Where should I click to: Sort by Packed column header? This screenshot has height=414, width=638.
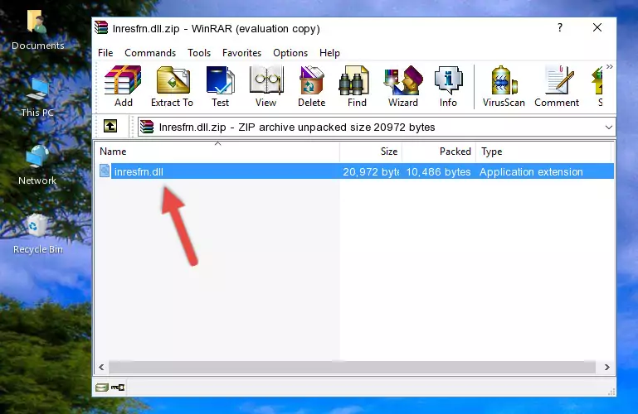click(439, 152)
